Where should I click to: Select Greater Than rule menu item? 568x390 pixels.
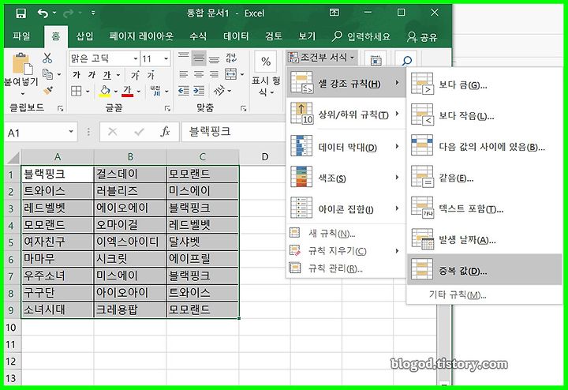484,84
